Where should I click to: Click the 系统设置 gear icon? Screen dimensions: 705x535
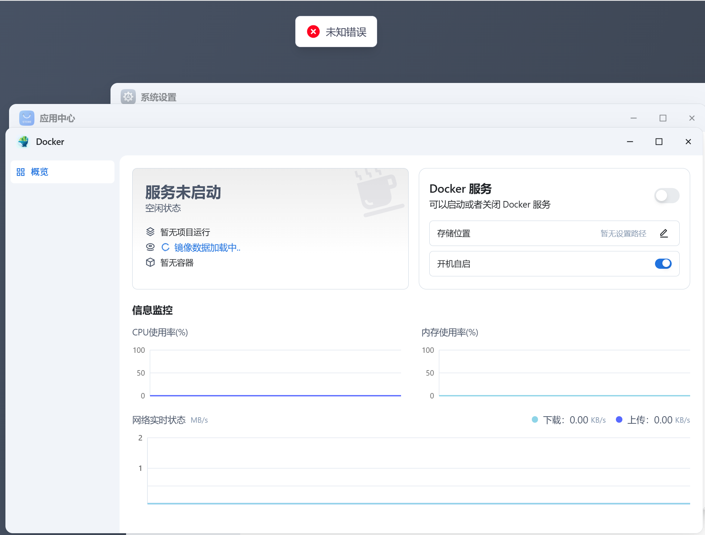128,97
